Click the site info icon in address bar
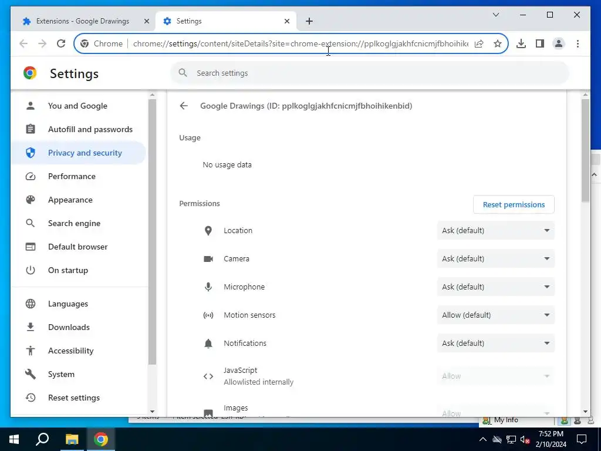This screenshot has height=451, width=601. click(x=85, y=43)
